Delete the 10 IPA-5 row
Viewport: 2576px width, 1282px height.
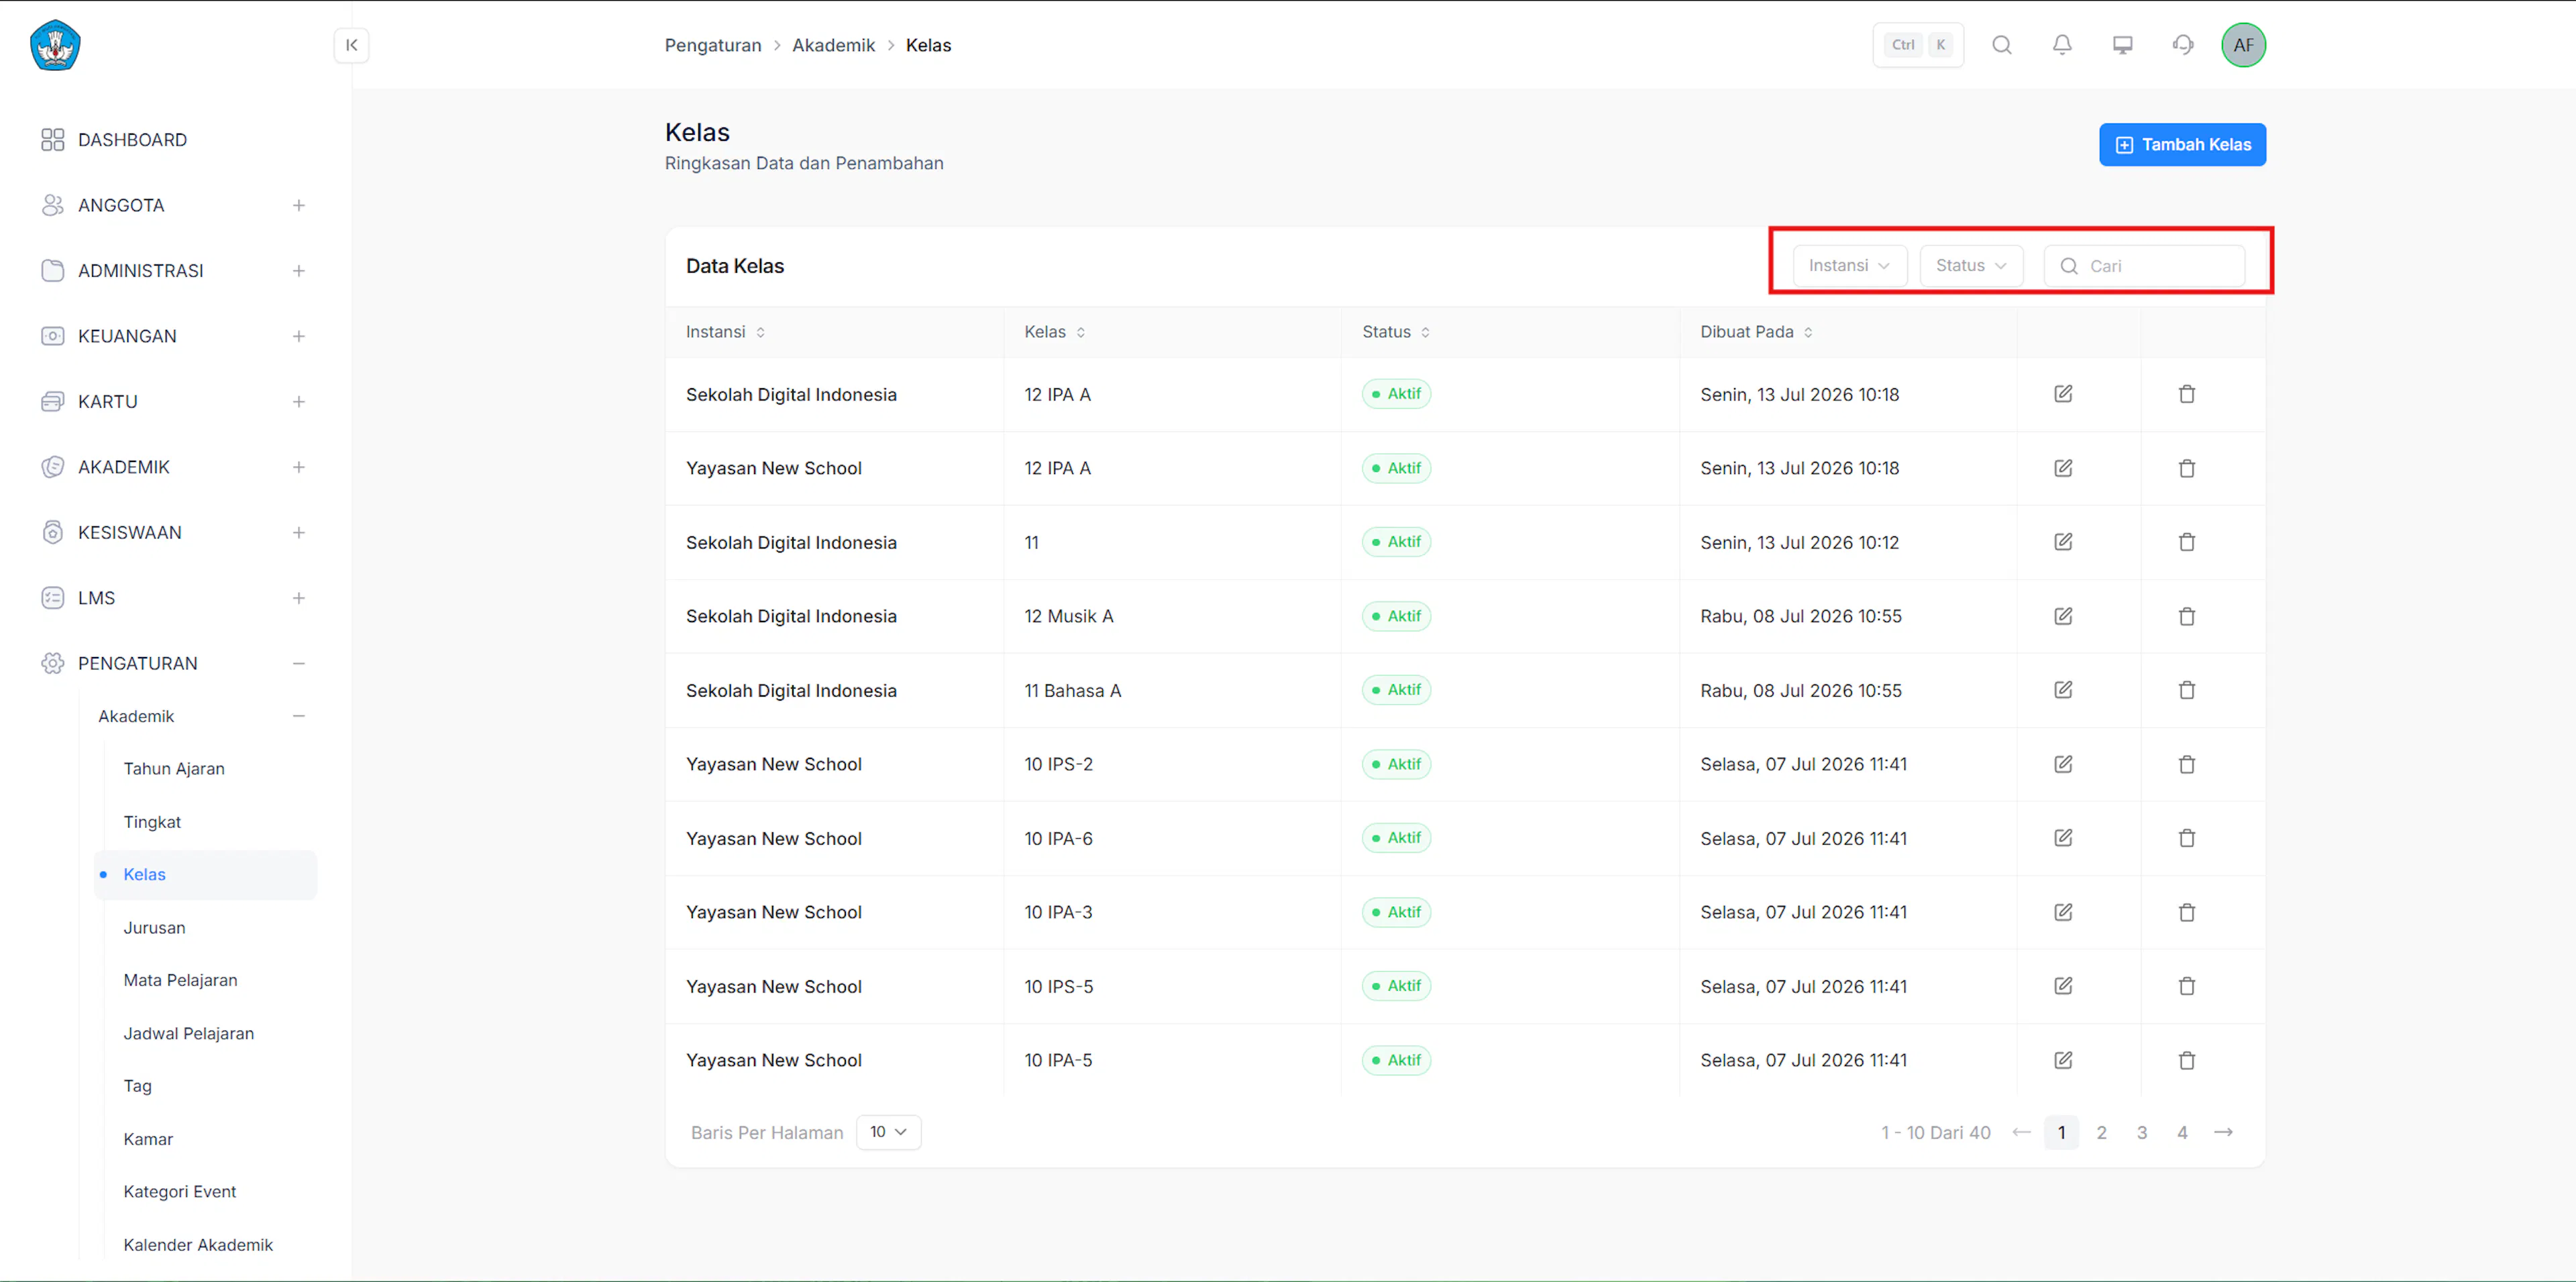pos(2187,1059)
